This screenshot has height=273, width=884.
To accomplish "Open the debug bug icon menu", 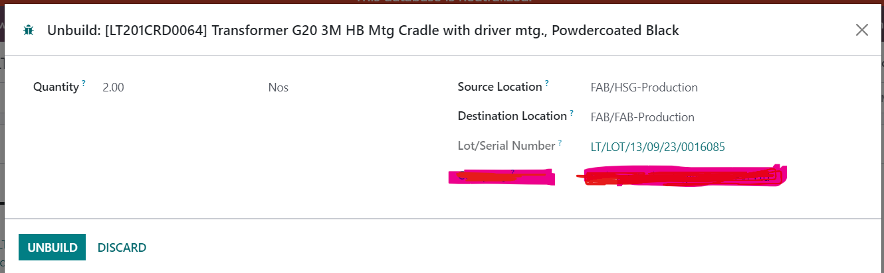I will [x=28, y=30].
